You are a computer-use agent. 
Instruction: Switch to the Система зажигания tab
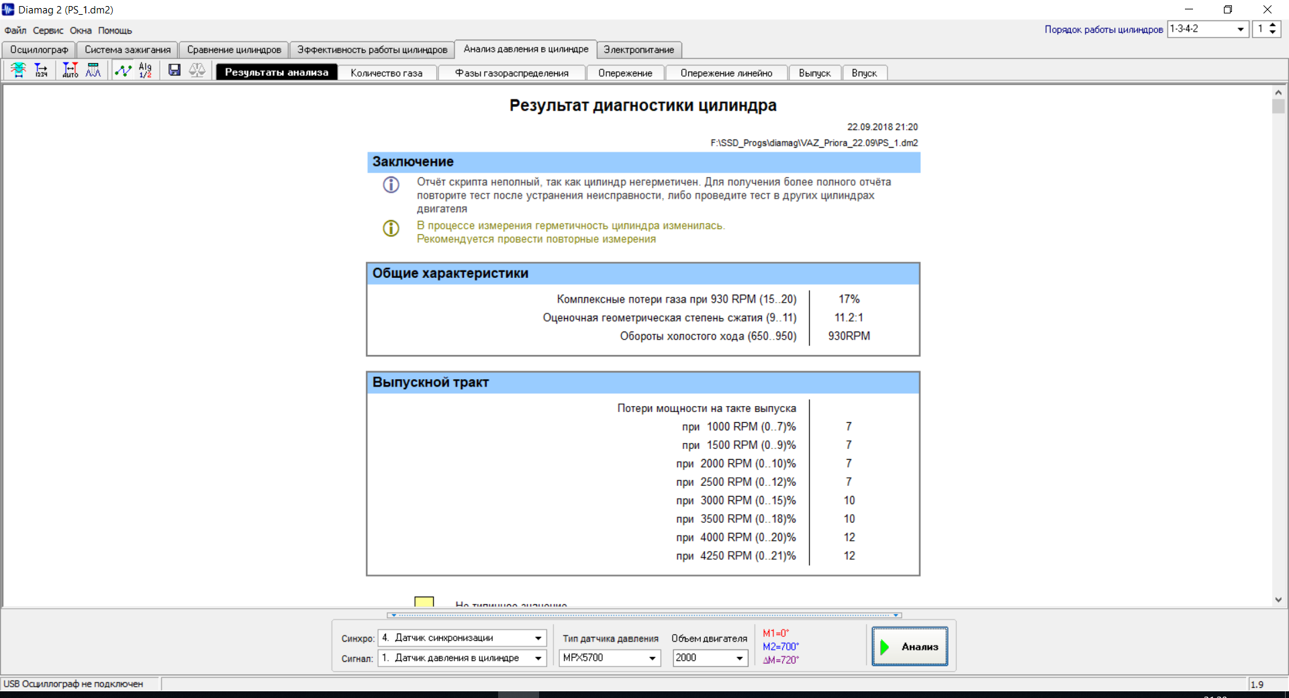click(x=128, y=50)
